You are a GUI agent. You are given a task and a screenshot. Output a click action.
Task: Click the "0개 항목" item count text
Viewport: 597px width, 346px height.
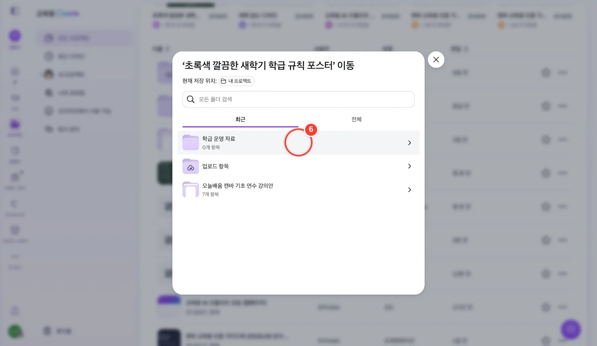pyautogui.click(x=211, y=147)
